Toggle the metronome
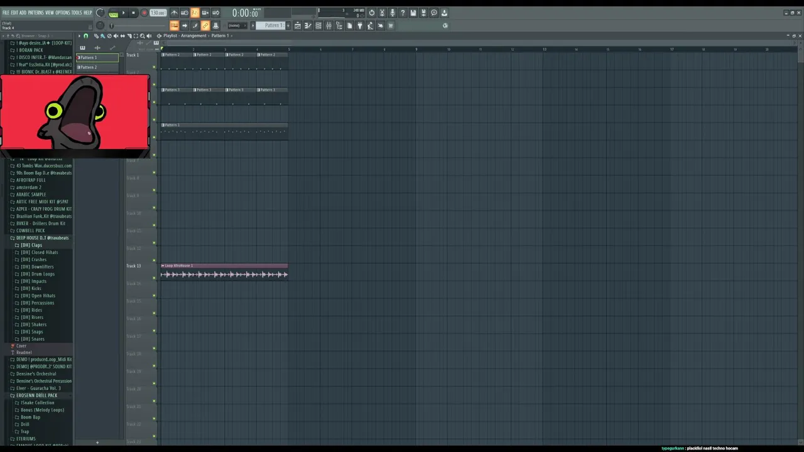The image size is (804, 452). point(174,13)
